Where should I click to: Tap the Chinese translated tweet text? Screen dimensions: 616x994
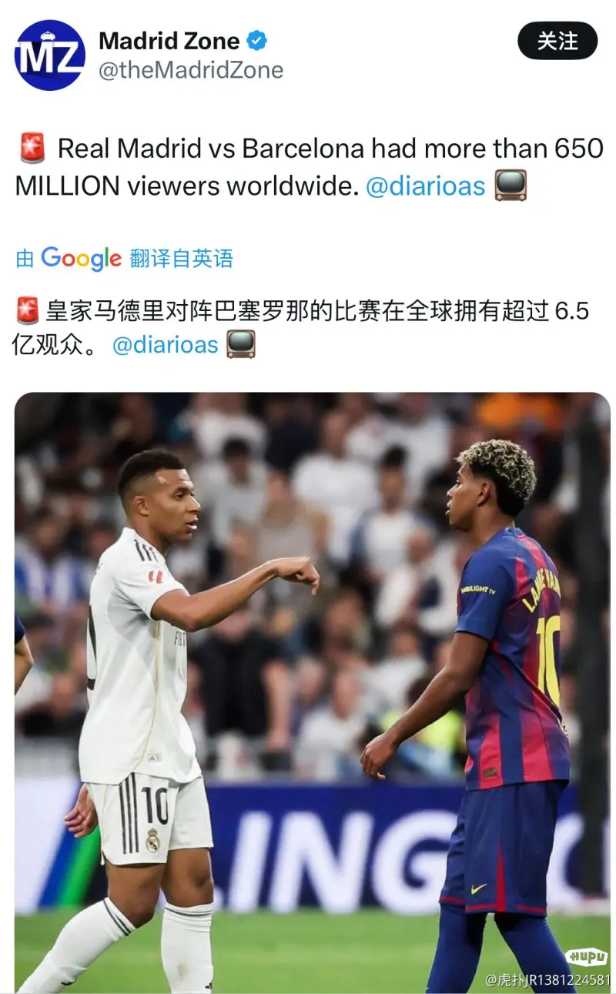pos(302,327)
